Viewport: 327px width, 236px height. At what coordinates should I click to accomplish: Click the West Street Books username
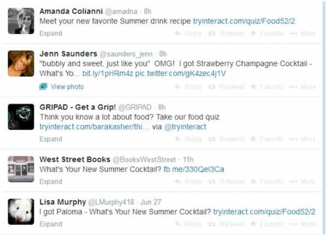coord(75,160)
